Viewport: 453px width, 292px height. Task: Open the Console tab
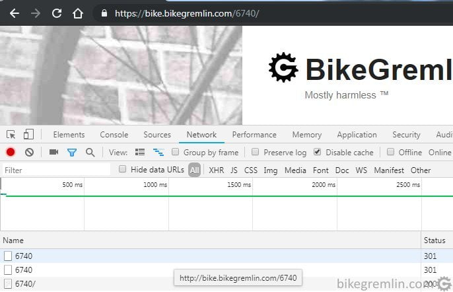114,135
